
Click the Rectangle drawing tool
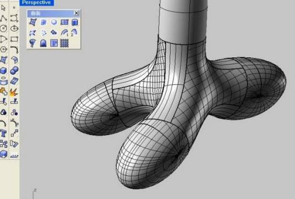pyautogui.click(x=14, y=39)
